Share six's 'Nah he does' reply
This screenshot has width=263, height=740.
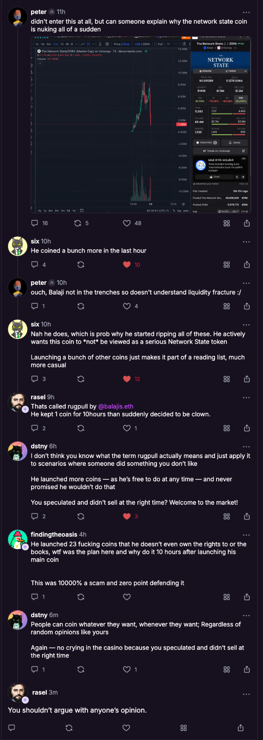pyautogui.click(x=247, y=379)
